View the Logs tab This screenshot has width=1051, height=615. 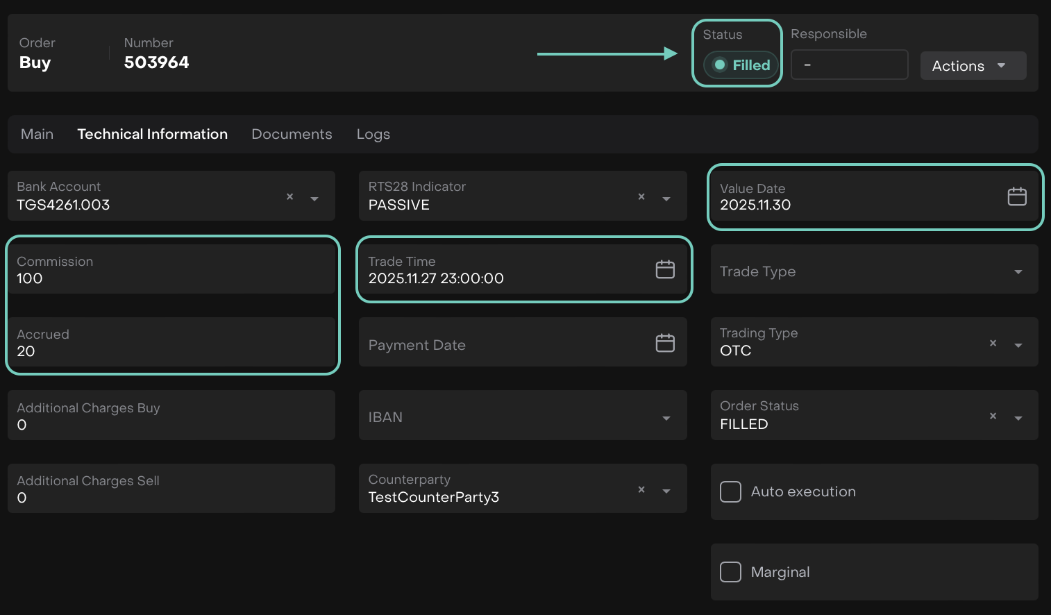(x=373, y=134)
